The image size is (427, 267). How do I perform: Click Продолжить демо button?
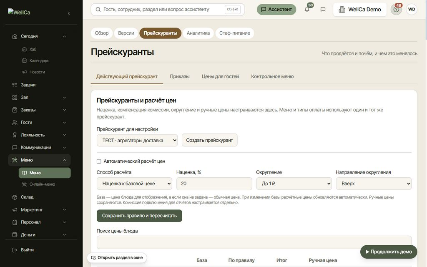(389, 252)
